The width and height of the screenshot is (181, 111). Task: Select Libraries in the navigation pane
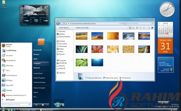pyautogui.click(x=61, y=41)
